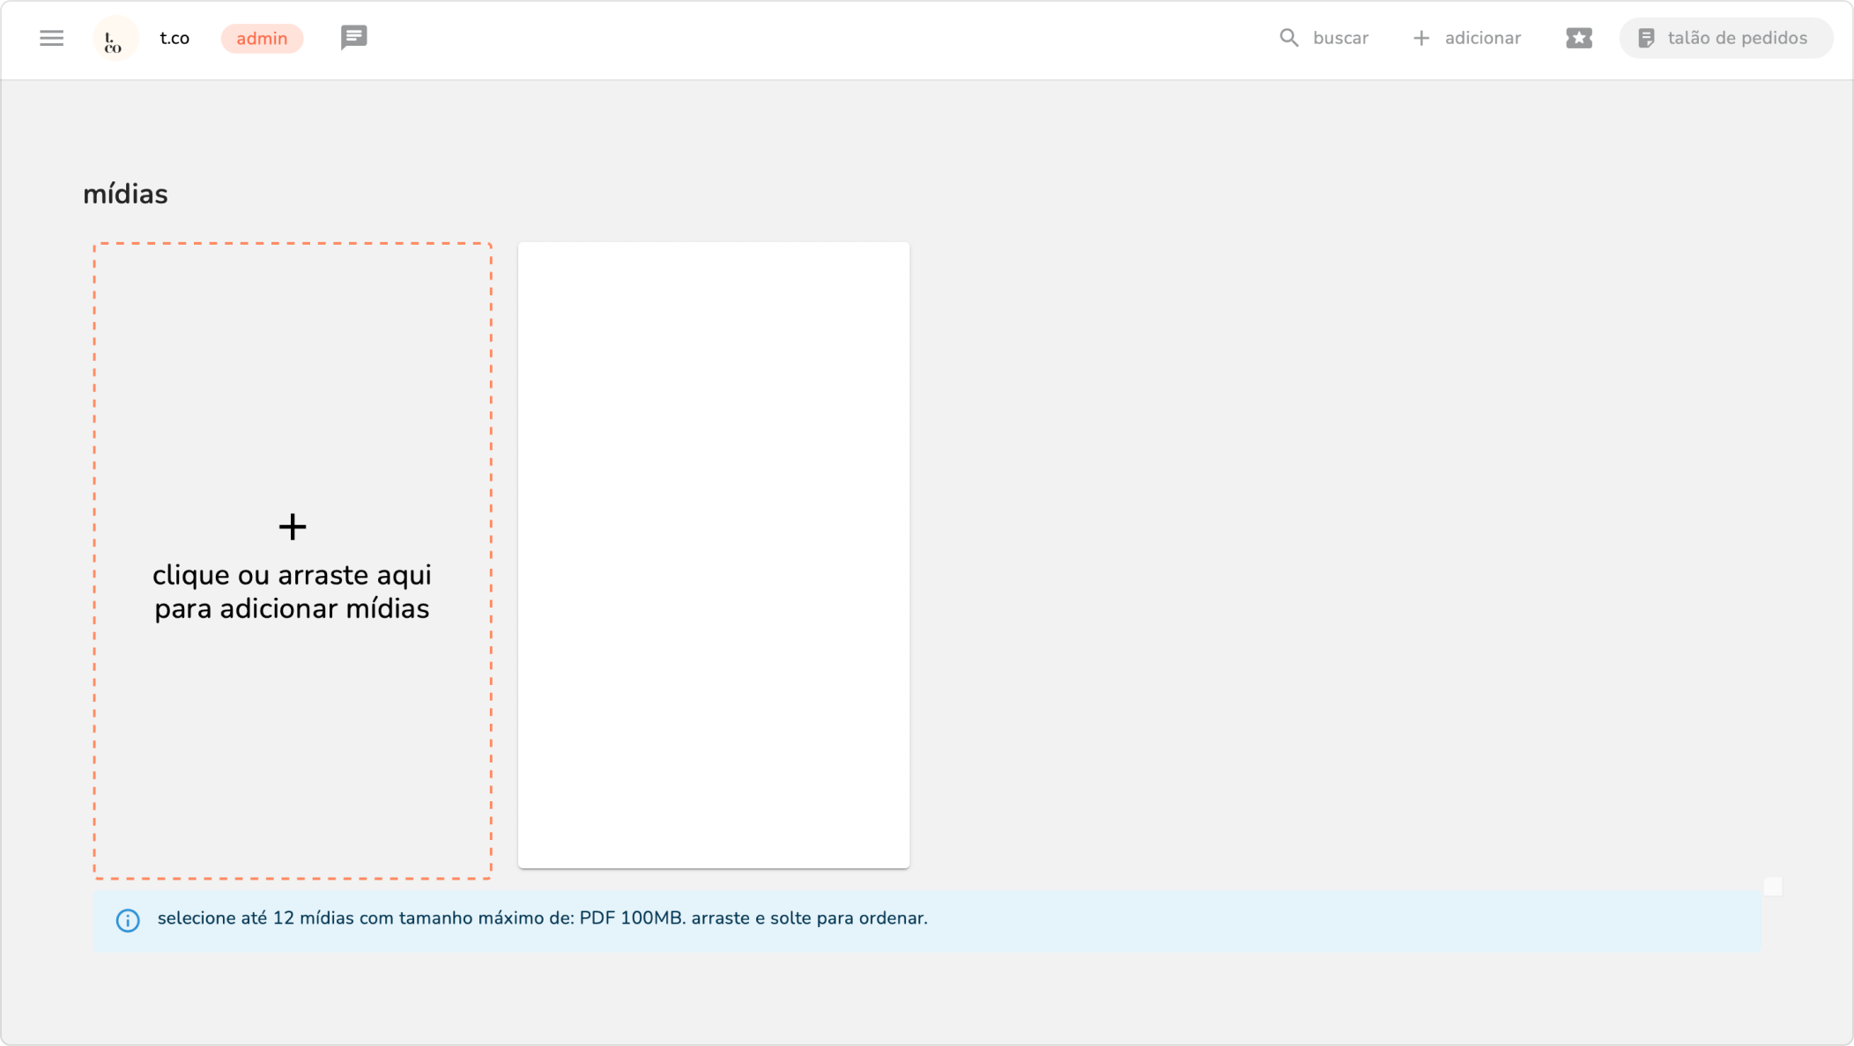Open the starred ticket icon
1854x1046 pixels.
tap(1578, 38)
